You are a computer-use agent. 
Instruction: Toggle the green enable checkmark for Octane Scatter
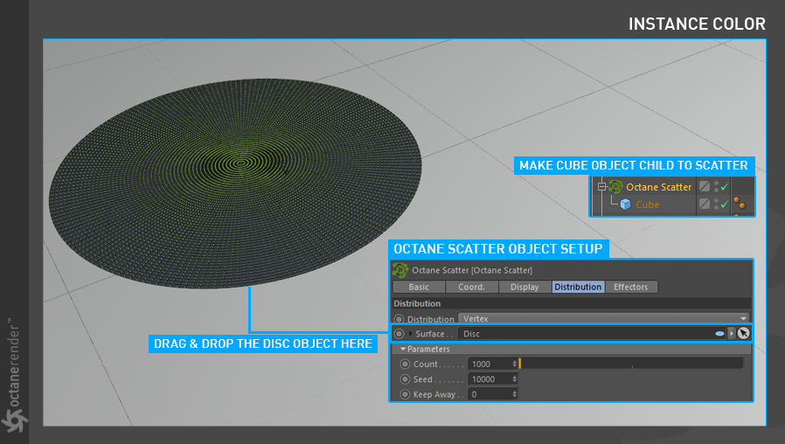(725, 187)
